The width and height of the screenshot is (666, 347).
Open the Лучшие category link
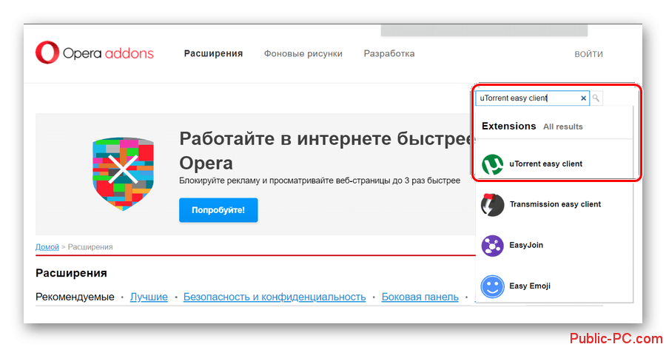point(149,297)
